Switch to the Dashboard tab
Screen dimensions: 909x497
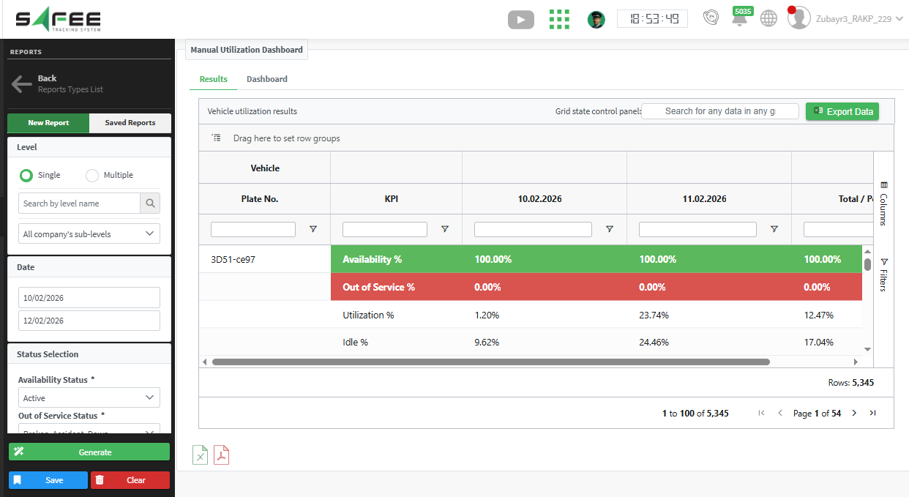click(266, 79)
